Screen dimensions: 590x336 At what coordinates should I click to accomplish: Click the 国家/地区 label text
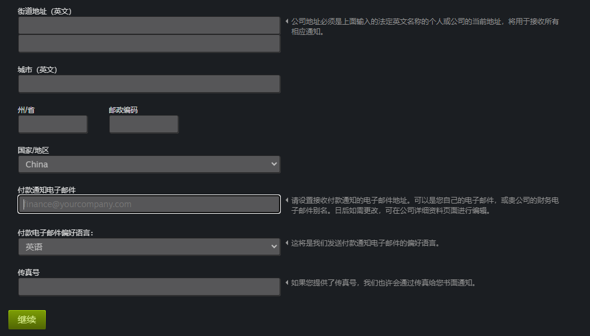point(33,150)
